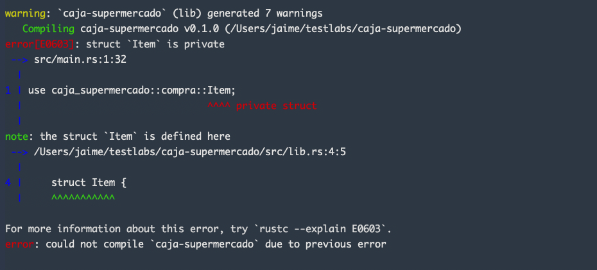The image size is (597, 270).
Task: Click 'caja-supermercado v0.1.0' package name
Action: pyautogui.click(x=144, y=29)
